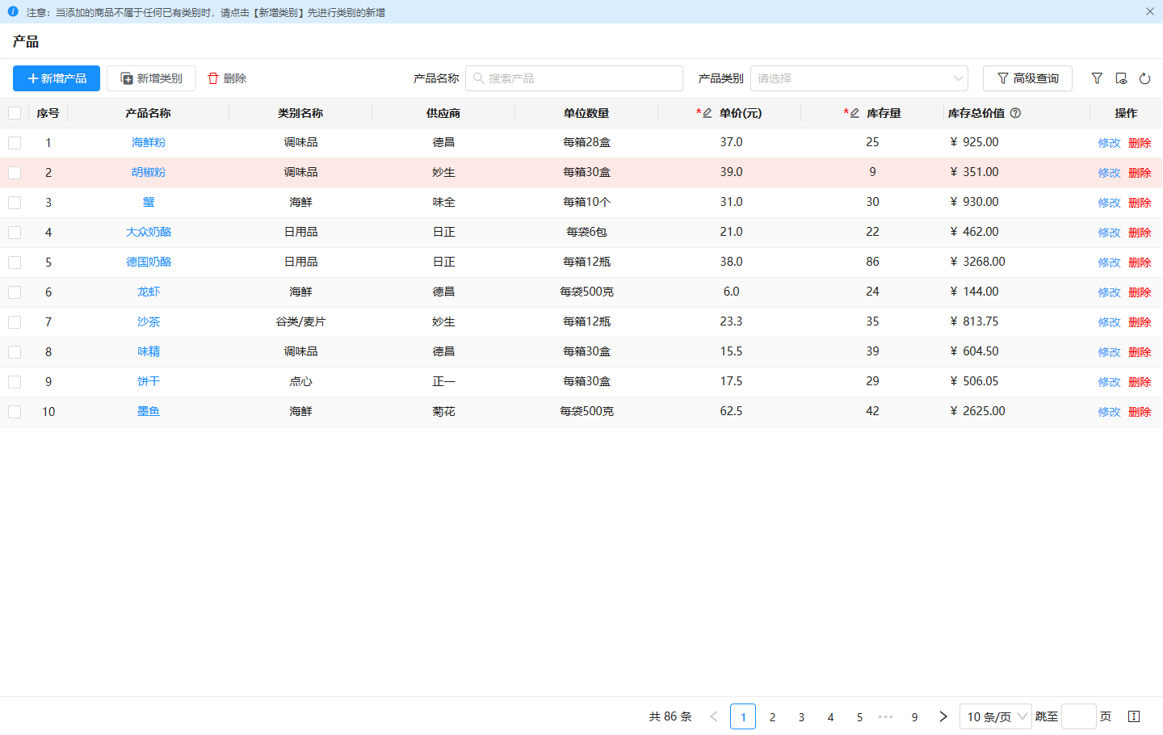Go to the previous page with the left arrow
The image size is (1163, 735).
click(x=714, y=716)
